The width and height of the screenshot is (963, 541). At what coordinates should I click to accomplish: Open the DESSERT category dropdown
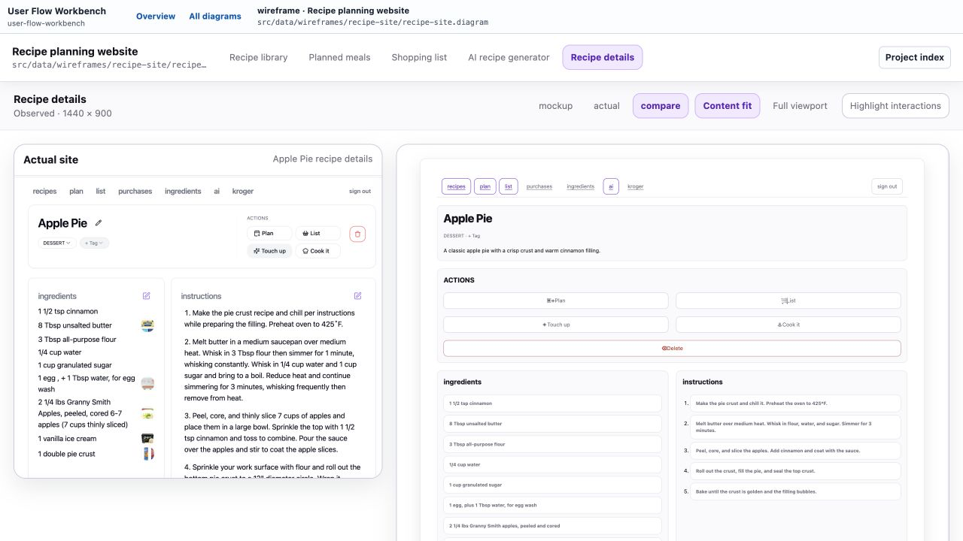(57, 243)
